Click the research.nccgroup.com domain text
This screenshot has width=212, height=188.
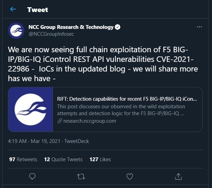point(89,121)
